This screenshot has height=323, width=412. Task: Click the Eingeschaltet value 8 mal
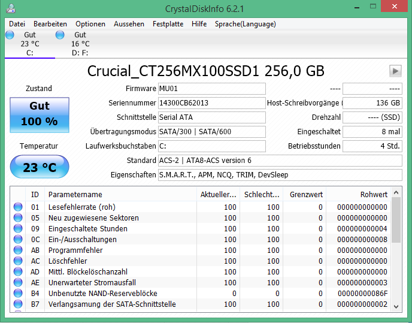pyautogui.click(x=372, y=131)
